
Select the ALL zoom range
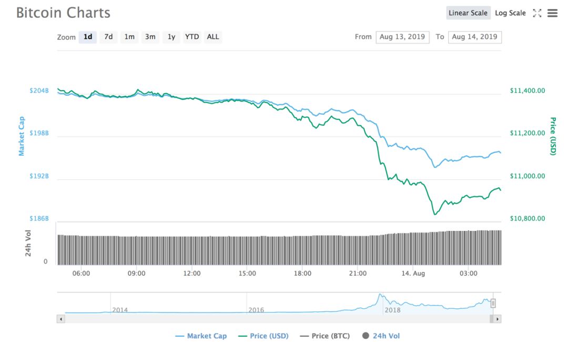point(213,37)
